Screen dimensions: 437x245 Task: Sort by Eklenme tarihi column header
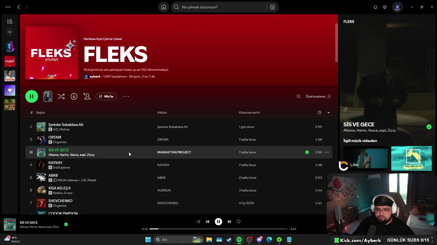[249, 112]
